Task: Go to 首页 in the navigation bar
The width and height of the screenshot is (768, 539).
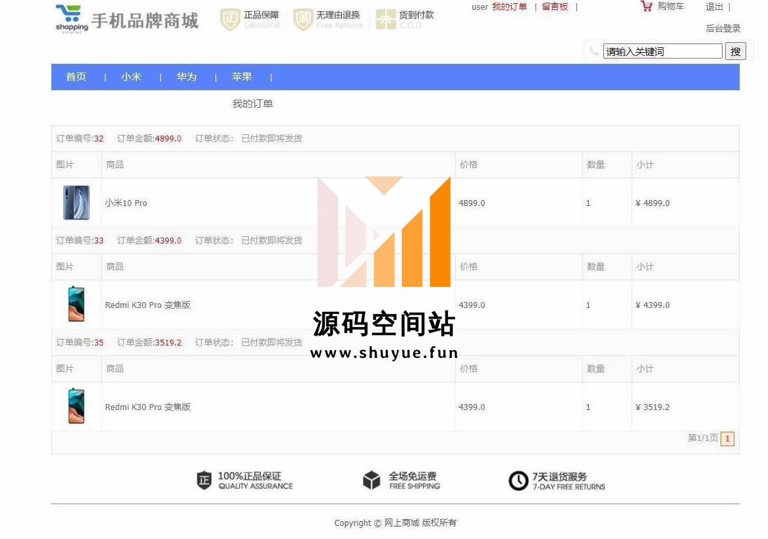Action: [x=76, y=77]
